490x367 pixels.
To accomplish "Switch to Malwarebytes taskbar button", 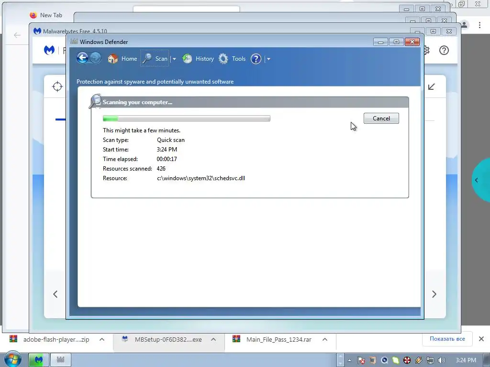I will (x=39, y=360).
